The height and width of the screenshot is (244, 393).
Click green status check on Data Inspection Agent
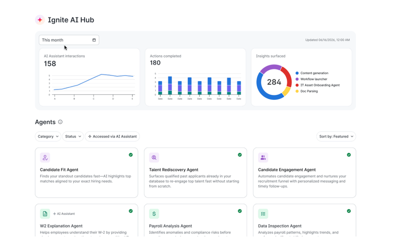[x=349, y=211]
